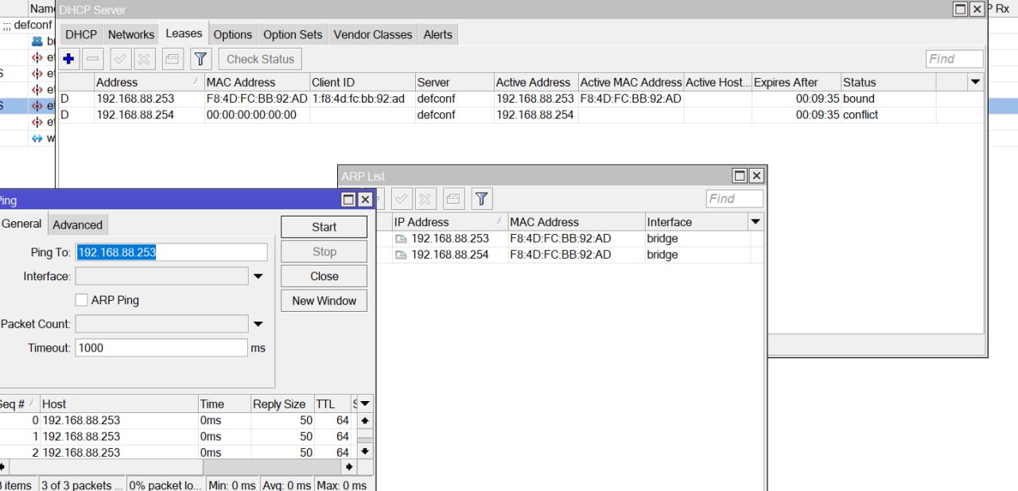Sort leases by Expires After column header
Screen dimensions: 1018x491
796,82
